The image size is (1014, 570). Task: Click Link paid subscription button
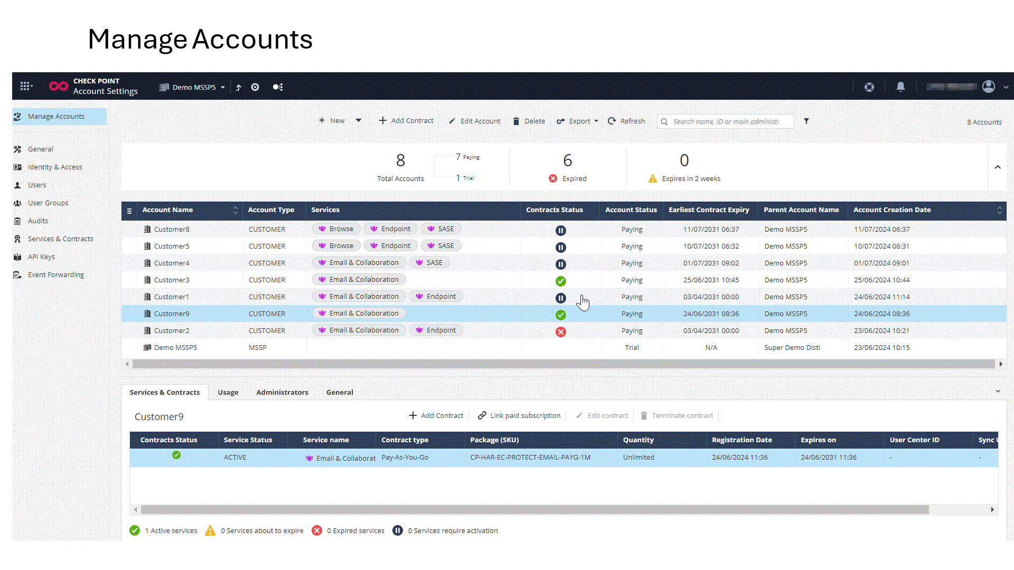tap(519, 416)
